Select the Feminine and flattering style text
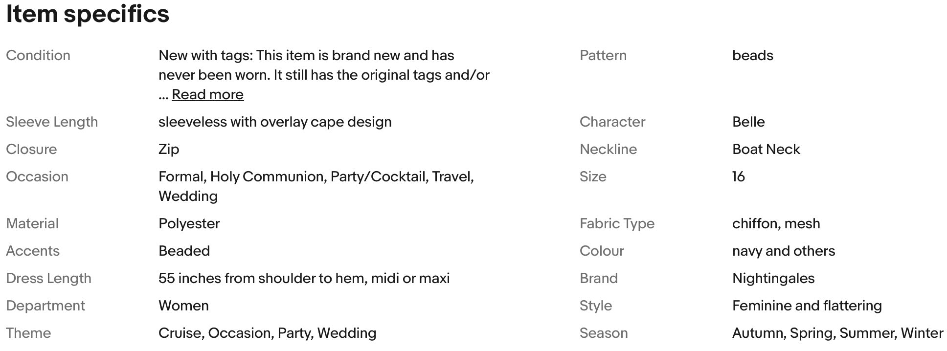This screenshot has width=947, height=351. coord(807,306)
